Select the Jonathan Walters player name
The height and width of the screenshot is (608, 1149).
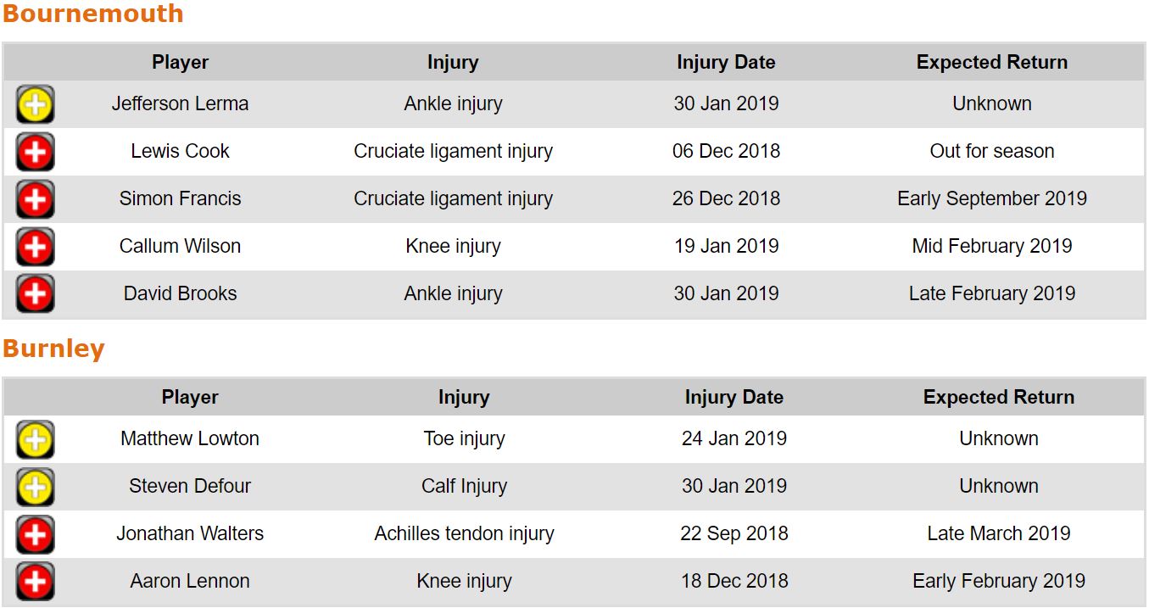coord(190,533)
